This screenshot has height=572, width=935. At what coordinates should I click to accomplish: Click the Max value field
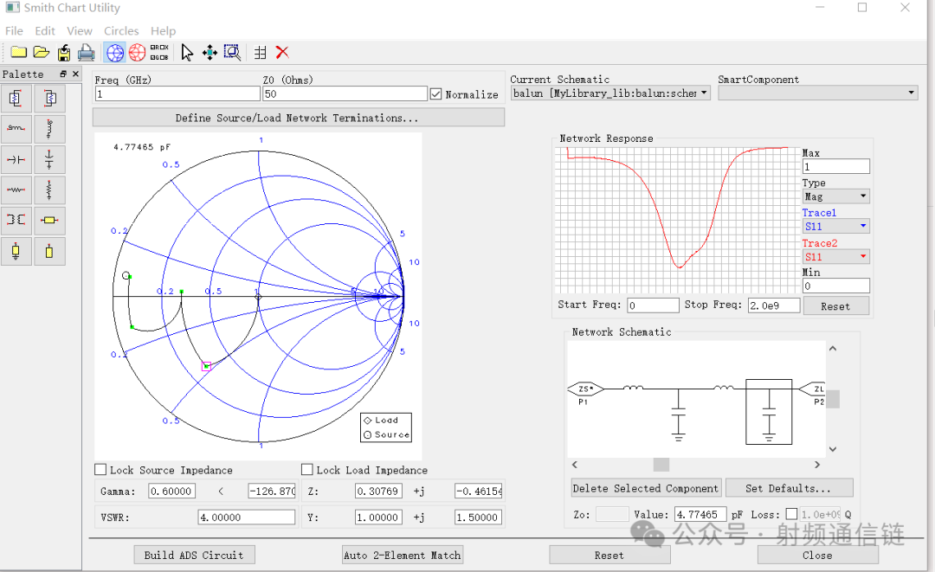click(836, 166)
